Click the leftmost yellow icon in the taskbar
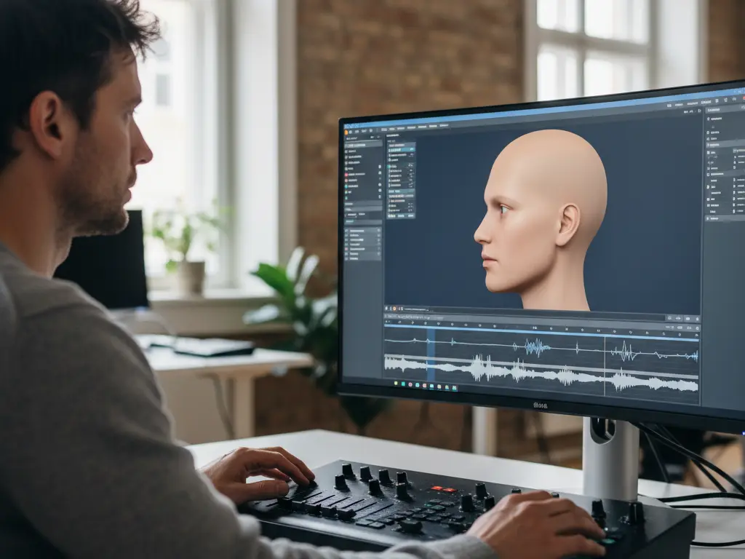 pos(395,381)
